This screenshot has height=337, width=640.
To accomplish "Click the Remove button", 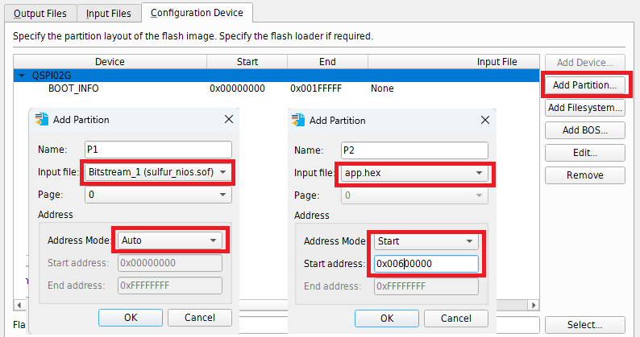I will (585, 175).
